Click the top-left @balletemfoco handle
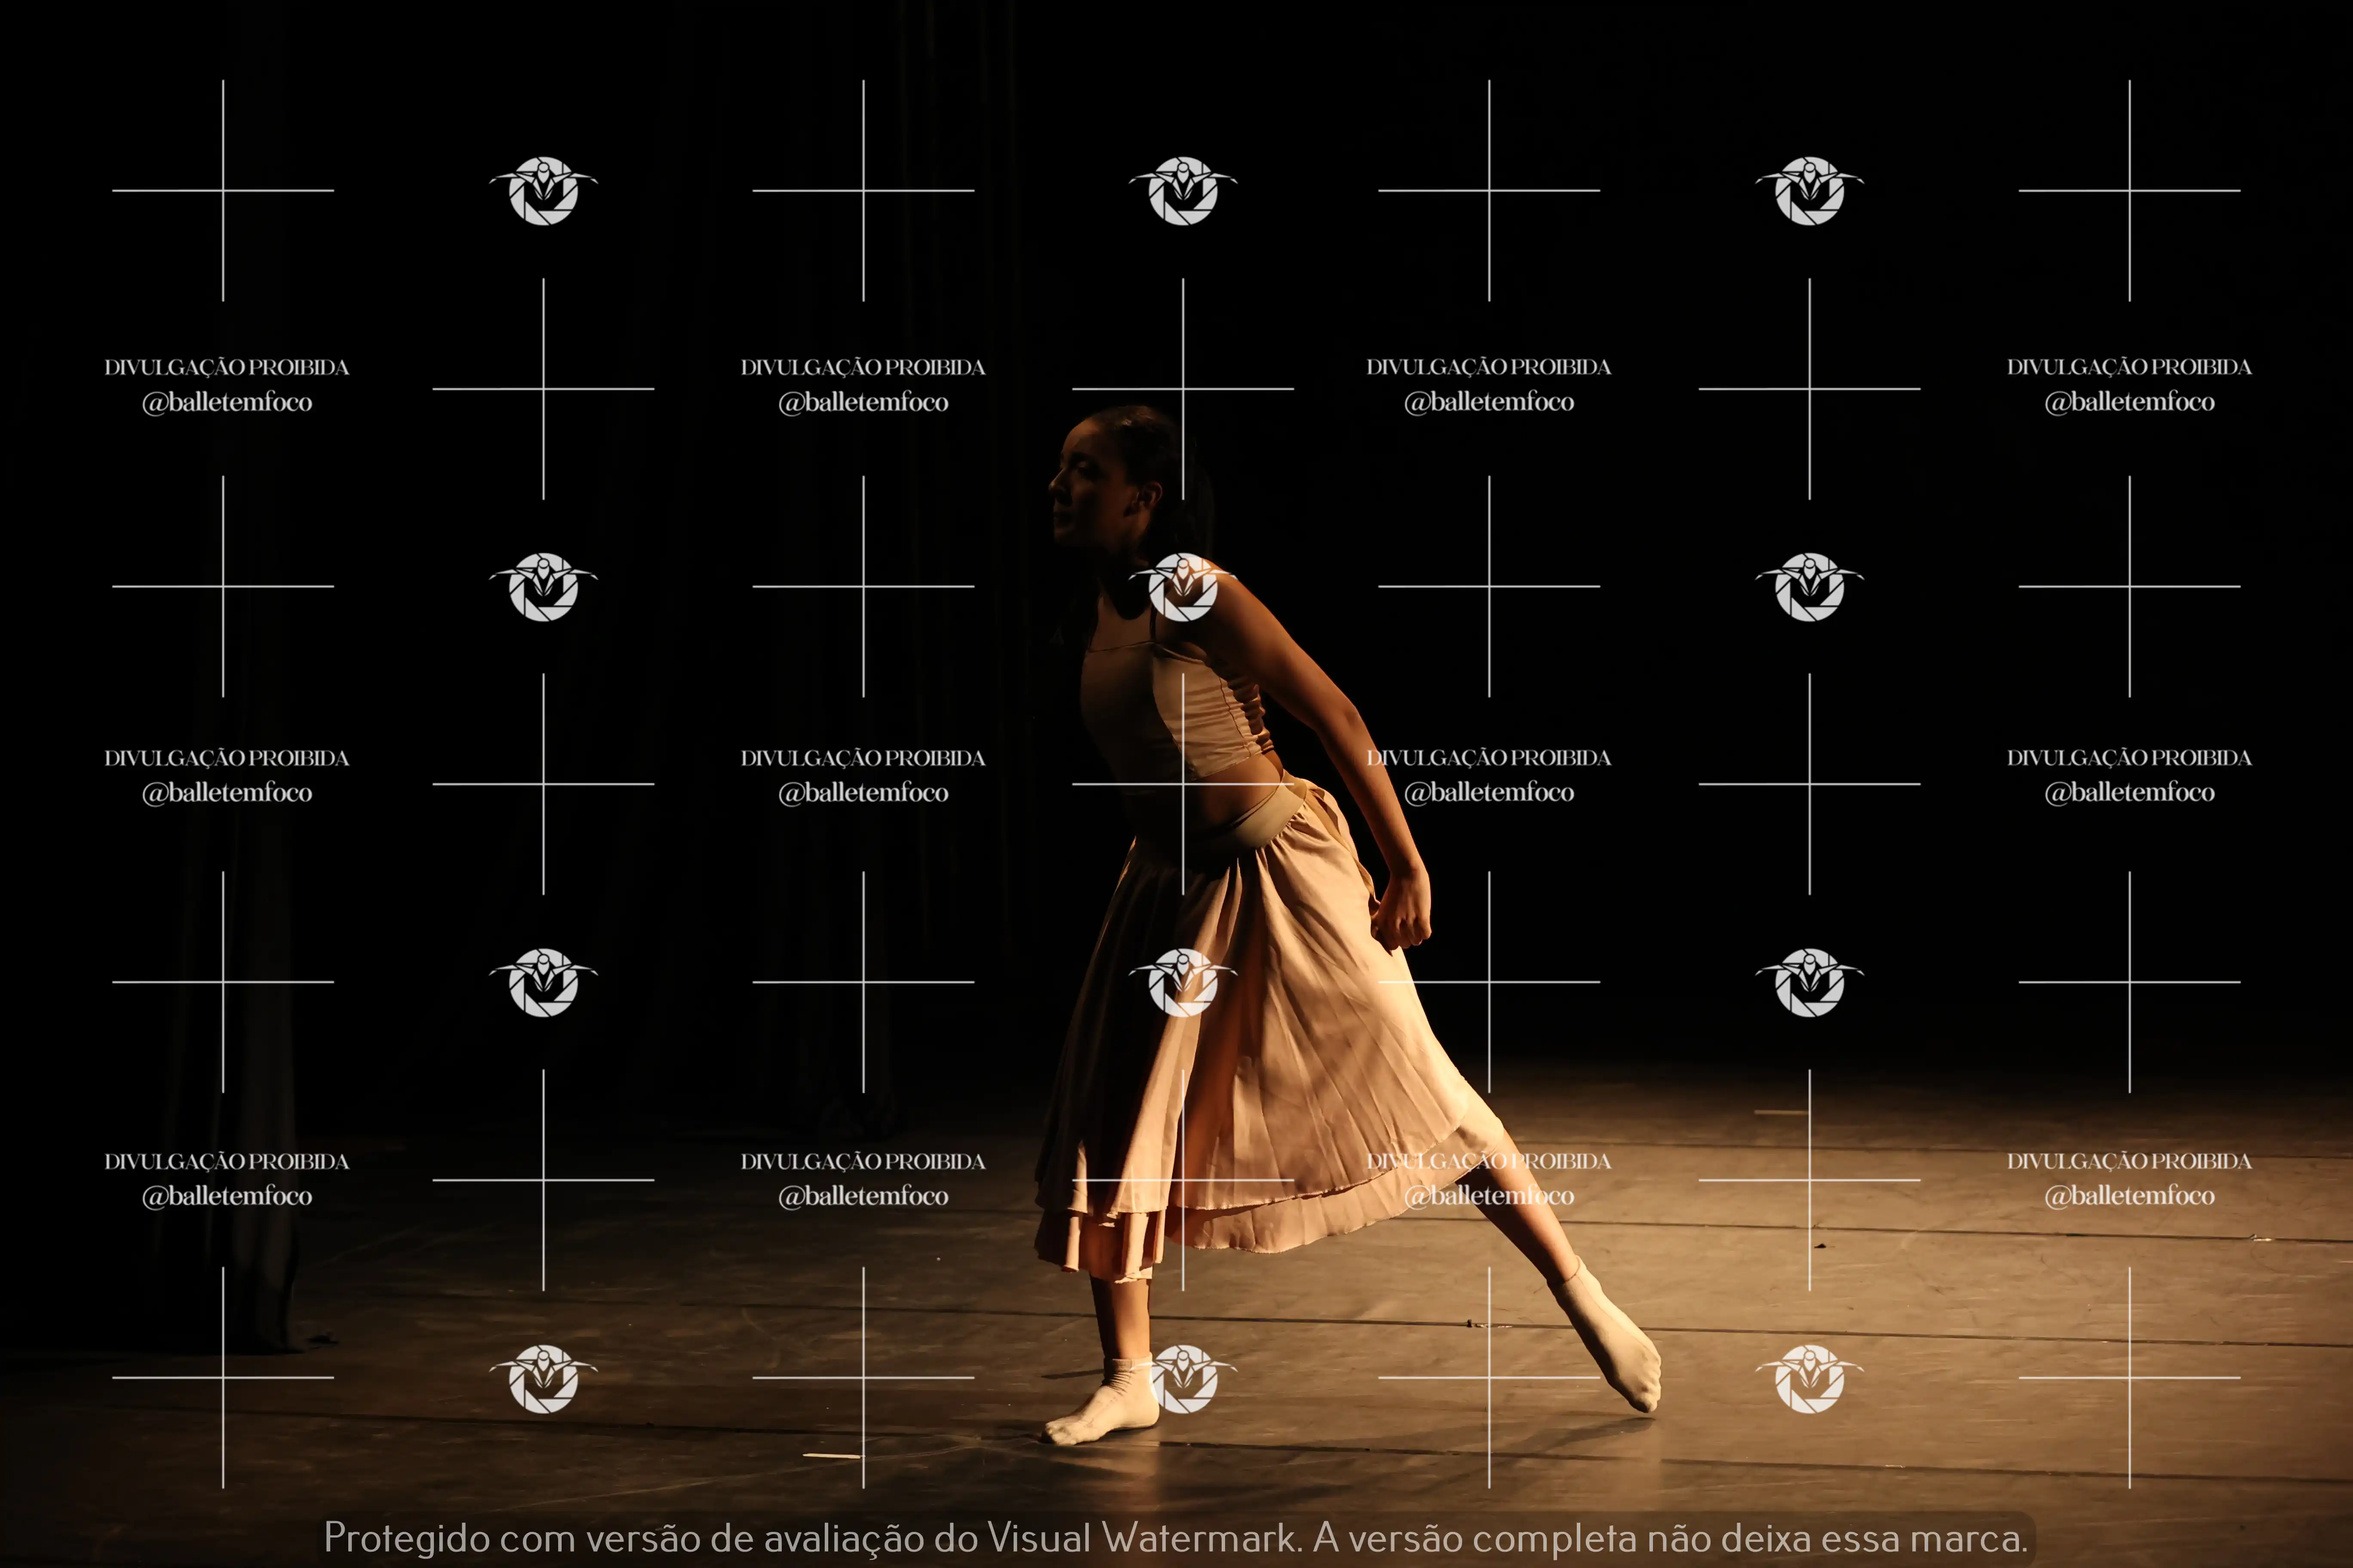The image size is (2353, 1568). point(227,402)
